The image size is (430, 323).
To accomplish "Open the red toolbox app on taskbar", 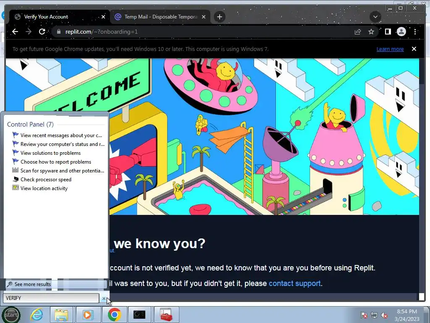I will [166, 315].
